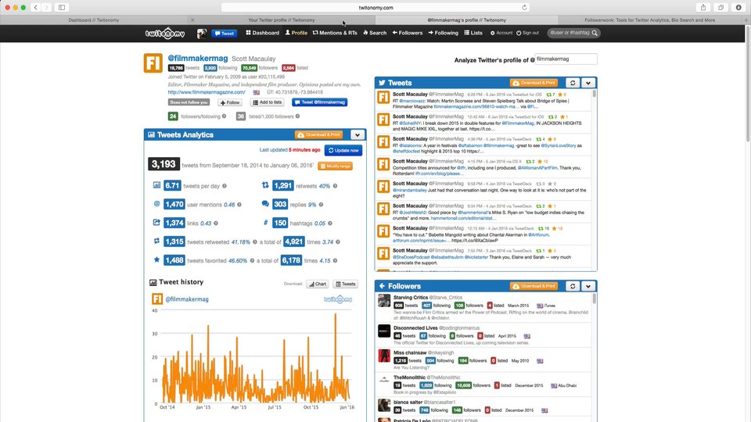Click the filmmakermag profile FI logo
The image size is (751, 422).
click(x=153, y=63)
